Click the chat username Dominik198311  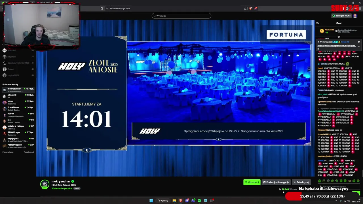pos(324,134)
